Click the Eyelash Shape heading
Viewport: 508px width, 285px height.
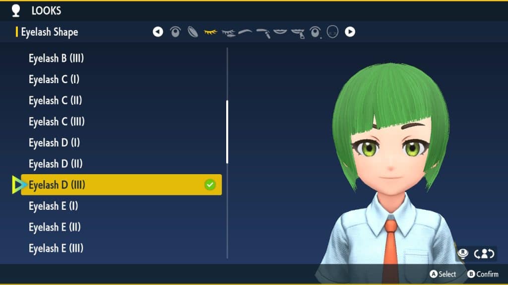point(50,32)
